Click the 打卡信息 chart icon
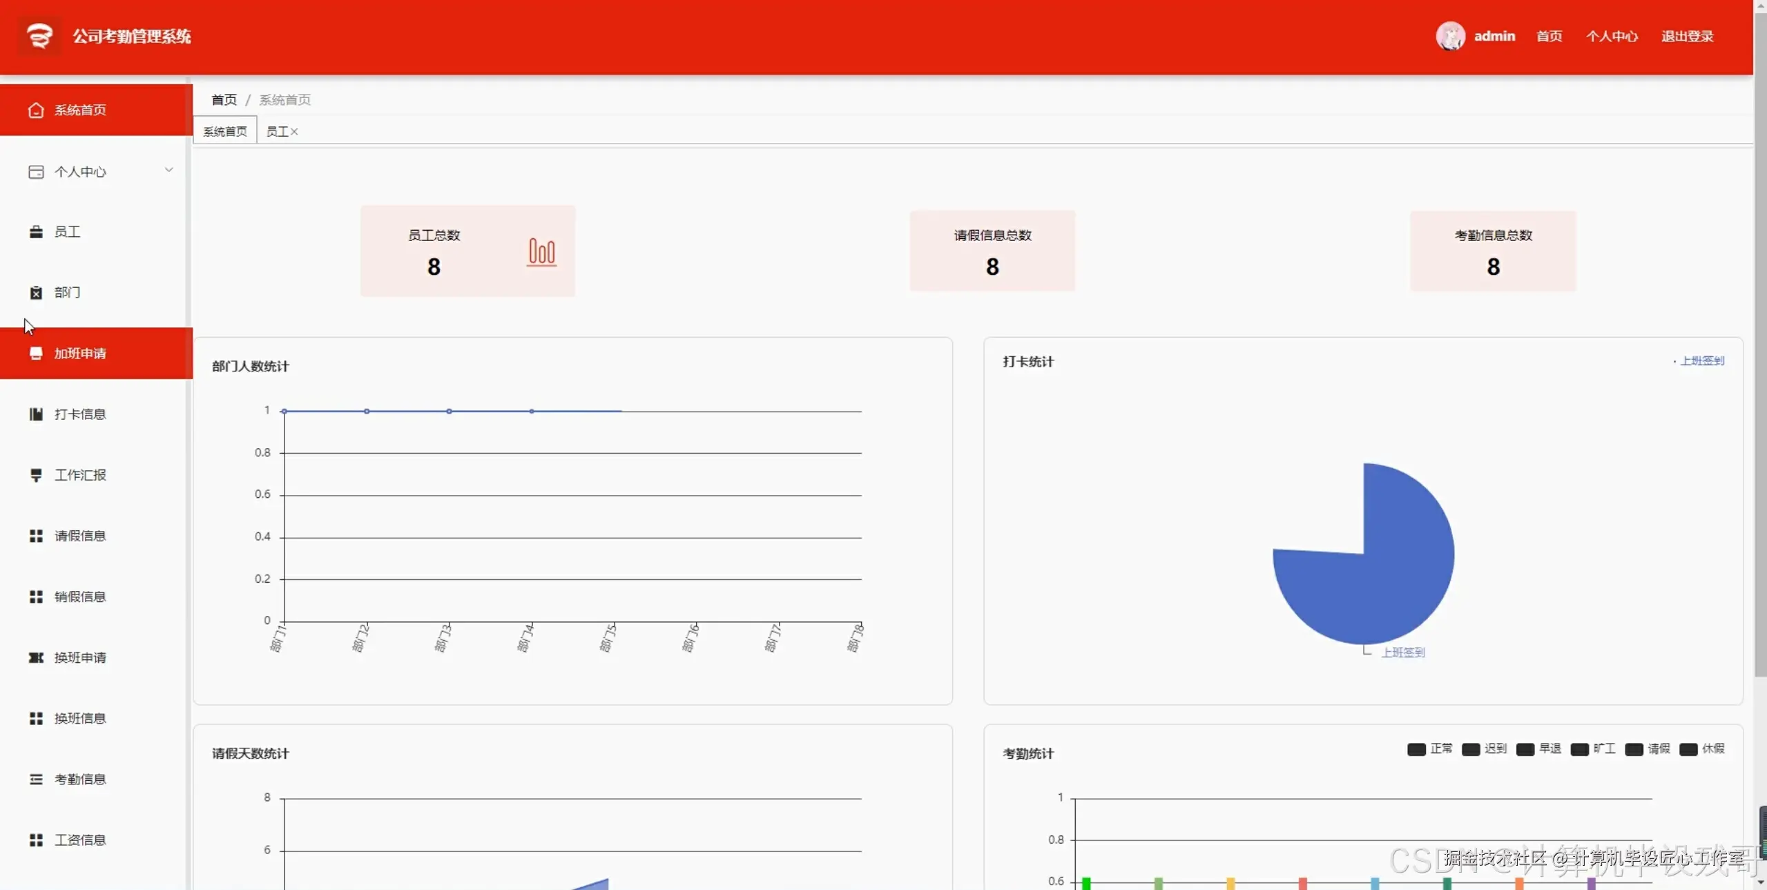Screen dimensions: 1767x890 (36, 414)
